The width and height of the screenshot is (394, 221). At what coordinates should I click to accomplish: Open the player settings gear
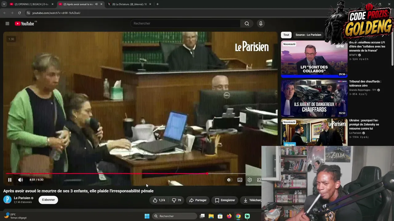[x=250, y=180]
